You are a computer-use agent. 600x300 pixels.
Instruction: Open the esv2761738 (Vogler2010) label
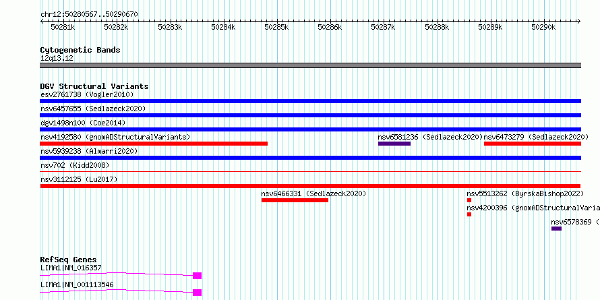[87, 94]
